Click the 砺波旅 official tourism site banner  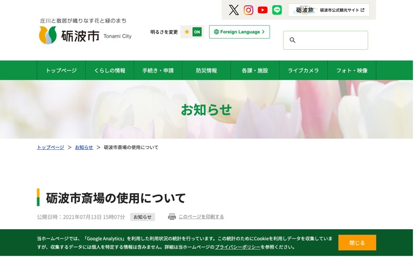pyautogui.click(x=329, y=10)
